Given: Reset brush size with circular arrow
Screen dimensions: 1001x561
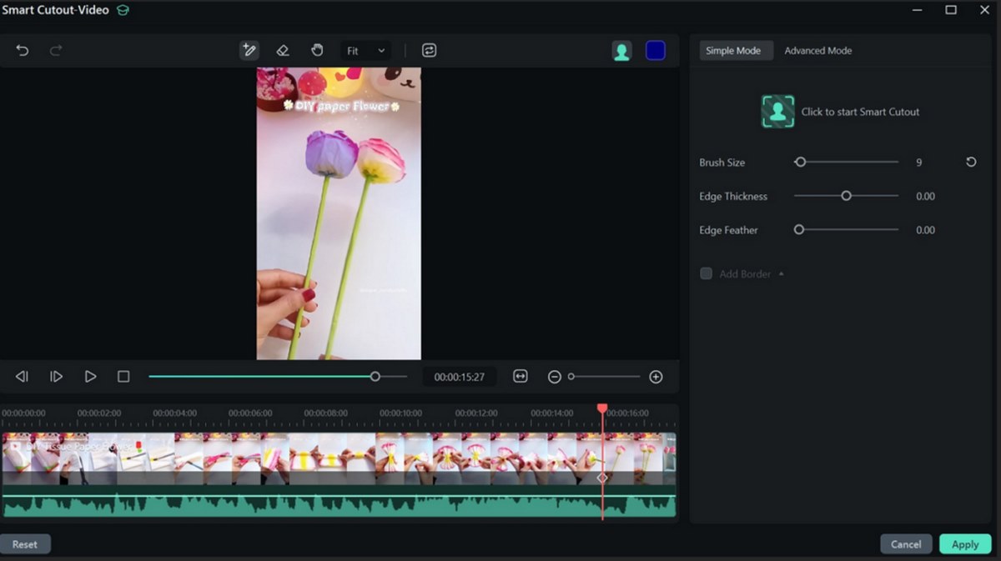Looking at the screenshot, I should pos(971,163).
